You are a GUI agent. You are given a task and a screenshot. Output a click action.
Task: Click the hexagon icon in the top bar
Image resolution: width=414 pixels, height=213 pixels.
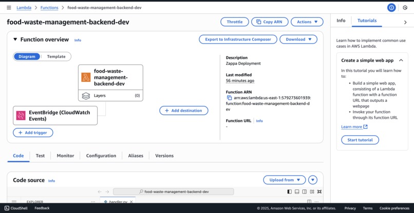point(405,8)
